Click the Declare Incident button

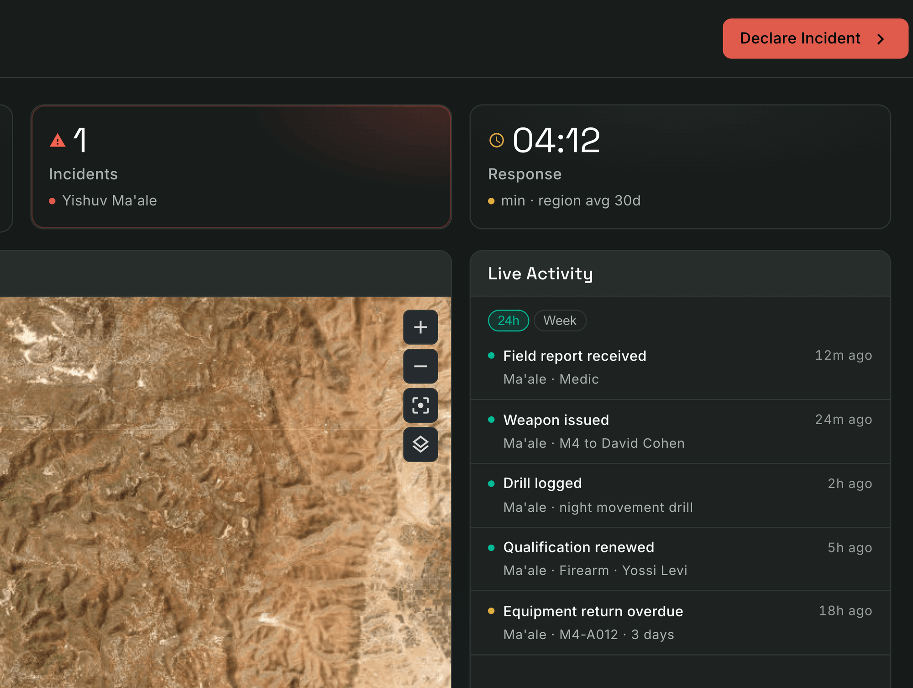click(x=815, y=38)
